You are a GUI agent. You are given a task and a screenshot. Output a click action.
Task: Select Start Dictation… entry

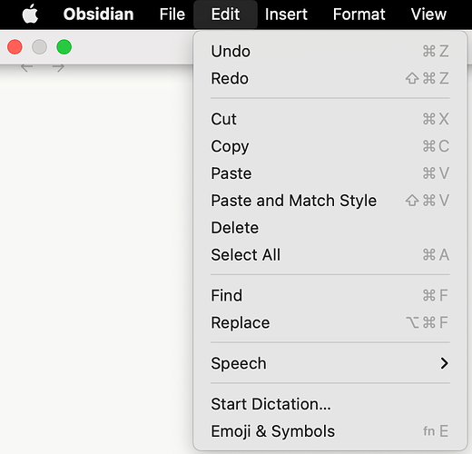[x=329, y=404]
